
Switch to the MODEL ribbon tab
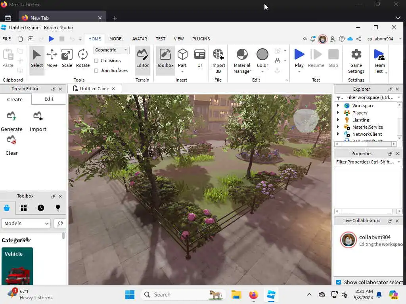[x=116, y=39]
